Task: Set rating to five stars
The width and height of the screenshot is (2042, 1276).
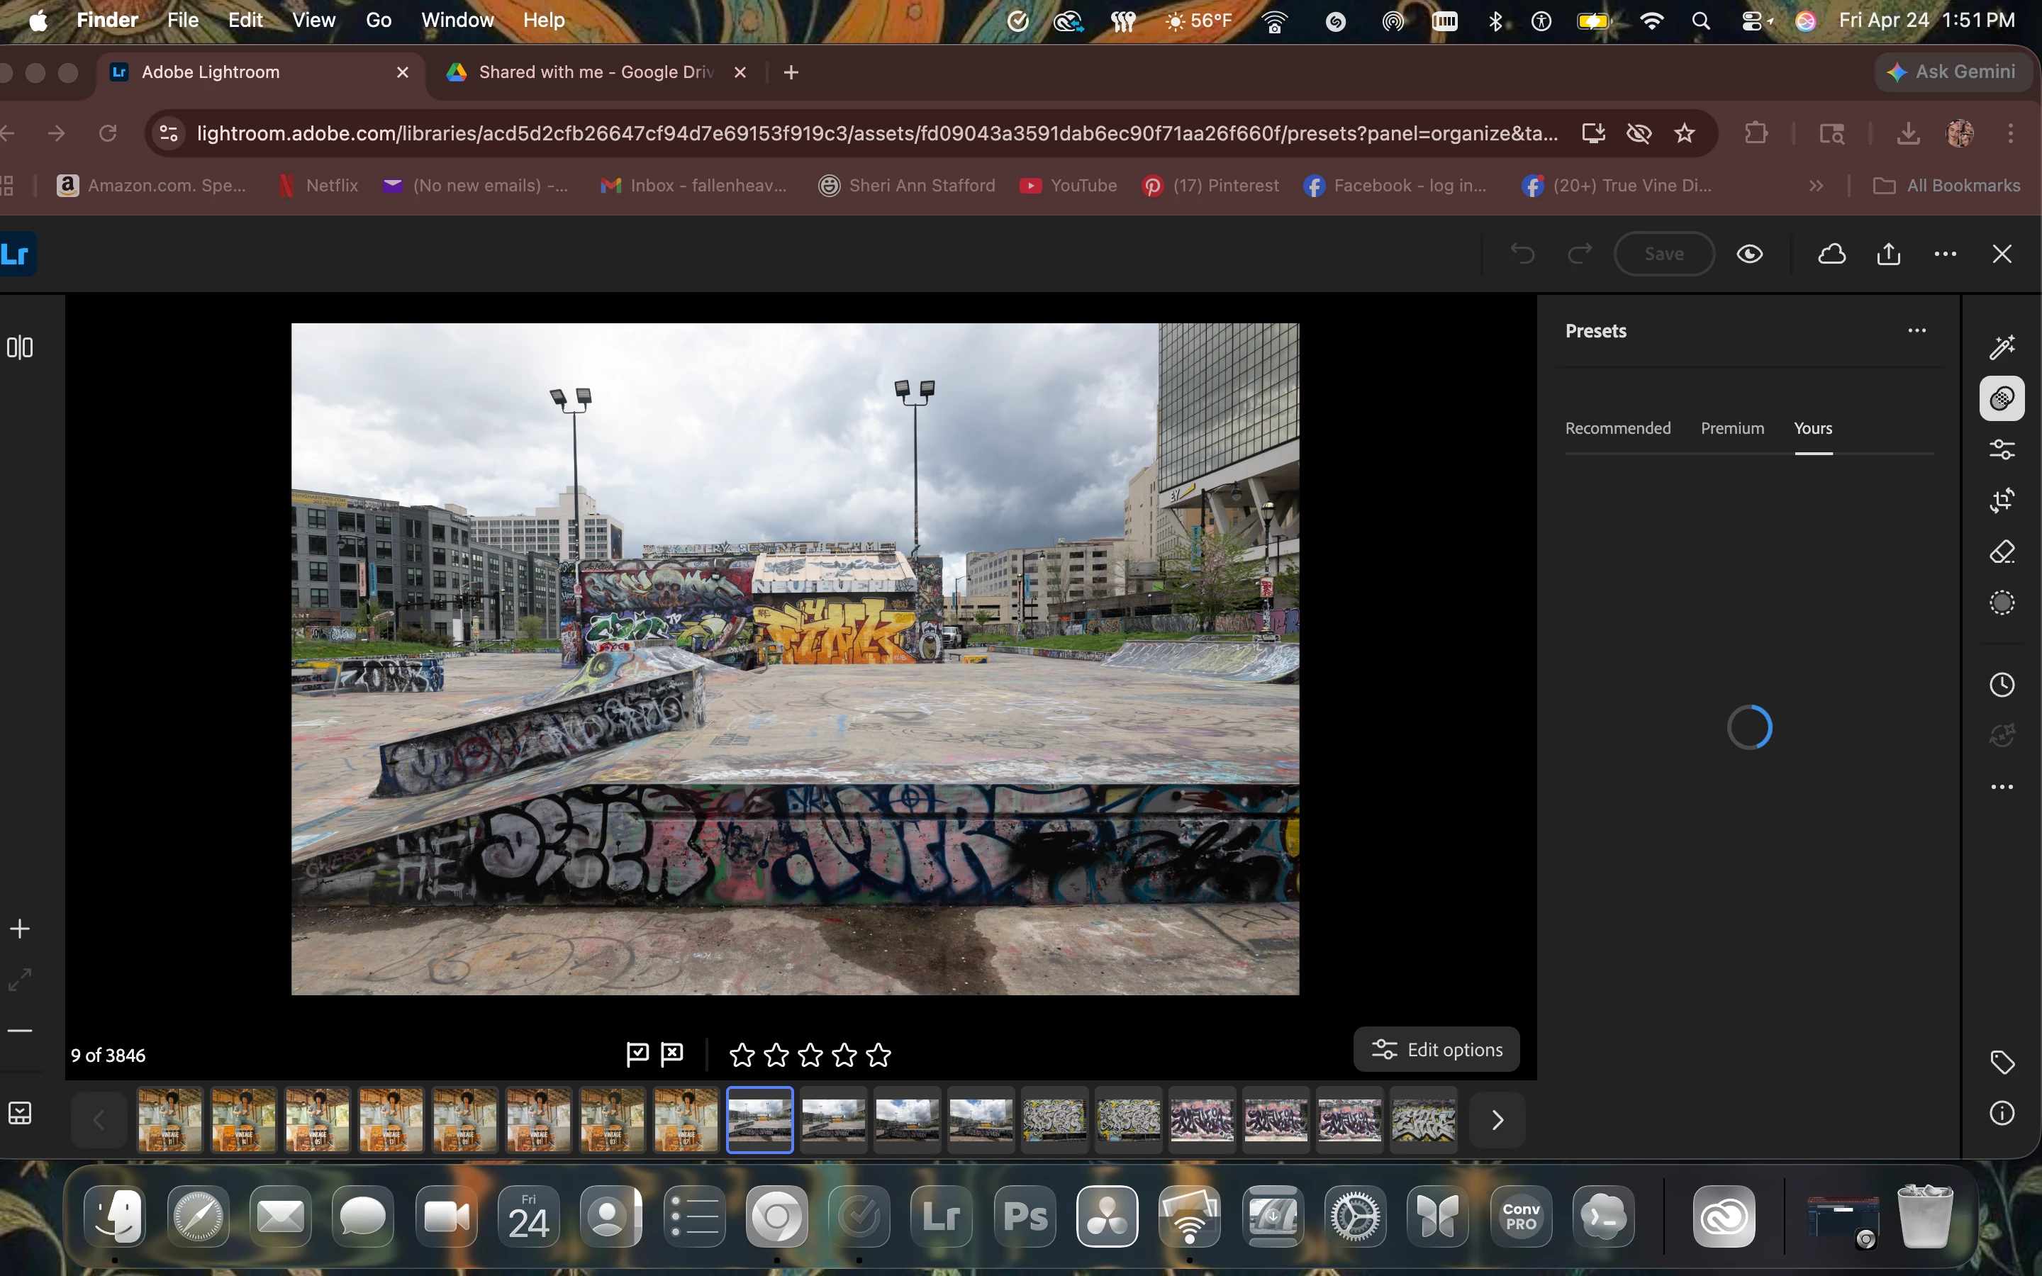Action: (x=878, y=1054)
